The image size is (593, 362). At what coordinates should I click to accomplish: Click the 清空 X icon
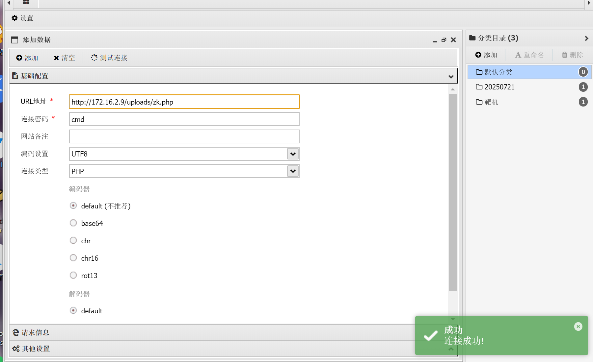(x=56, y=58)
